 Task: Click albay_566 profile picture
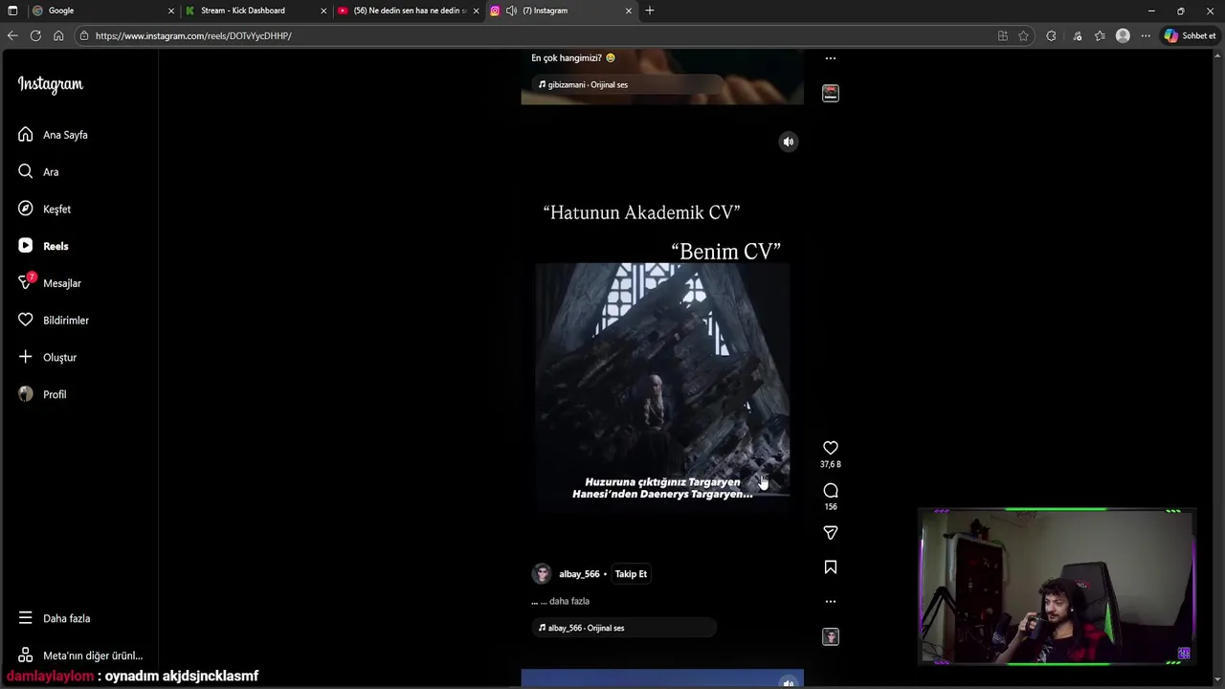(x=542, y=574)
